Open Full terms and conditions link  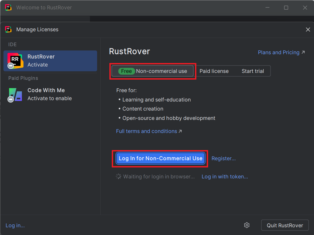[x=149, y=131]
